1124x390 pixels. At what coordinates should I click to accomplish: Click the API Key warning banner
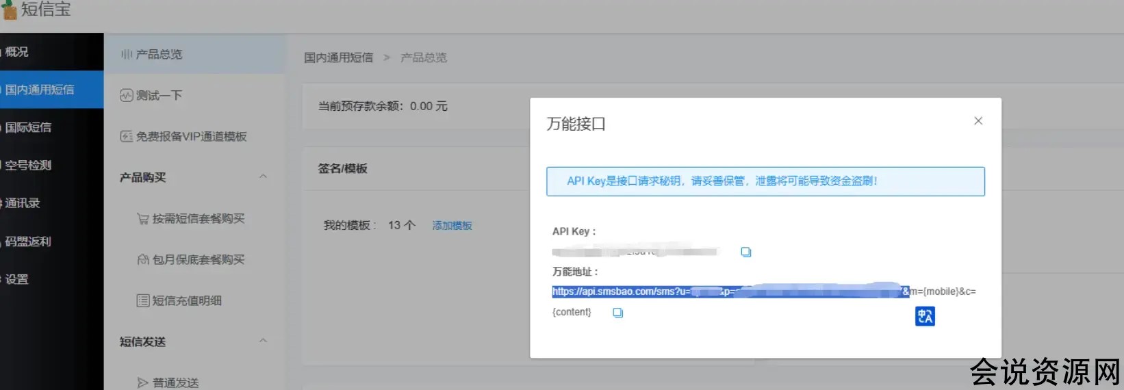(x=765, y=181)
